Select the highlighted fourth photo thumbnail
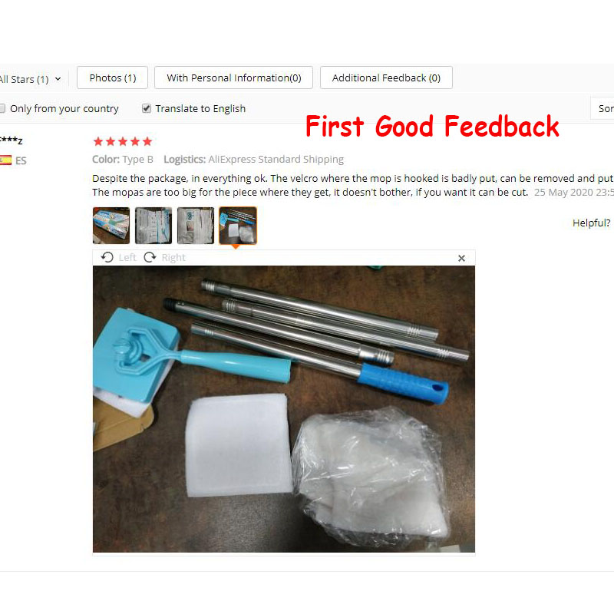This screenshot has height=614, width=614. click(238, 226)
